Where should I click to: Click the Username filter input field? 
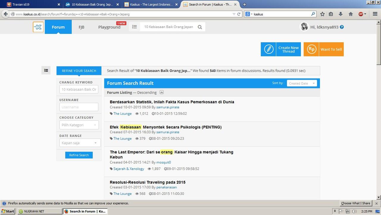(79, 107)
